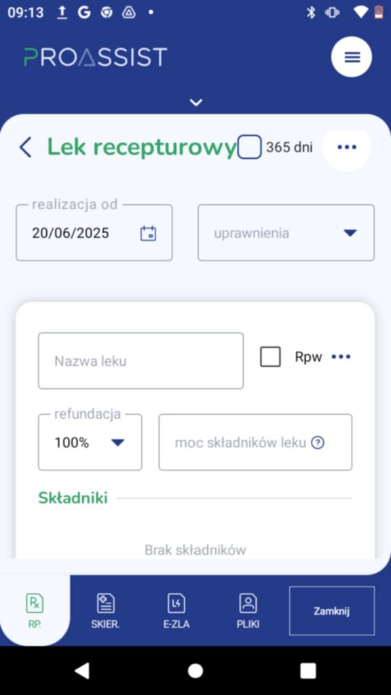The width and height of the screenshot is (391, 695).
Task: Open three-dot options next to 365 dni
Action: click(x=347, y=147)
